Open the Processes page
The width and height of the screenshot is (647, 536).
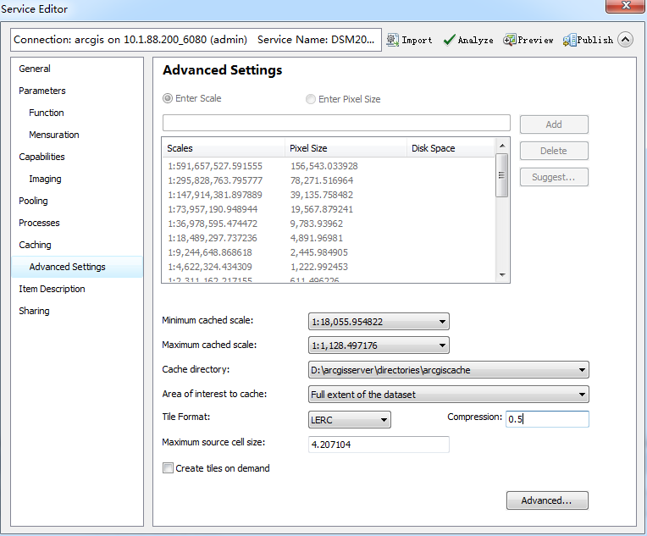click(x=39, y=223)
